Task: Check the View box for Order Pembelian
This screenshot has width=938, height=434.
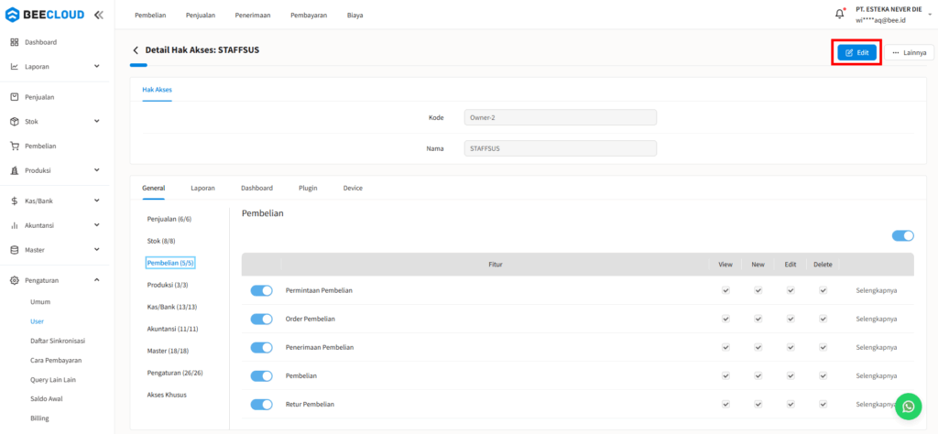Action: click(x=725, y=319)
